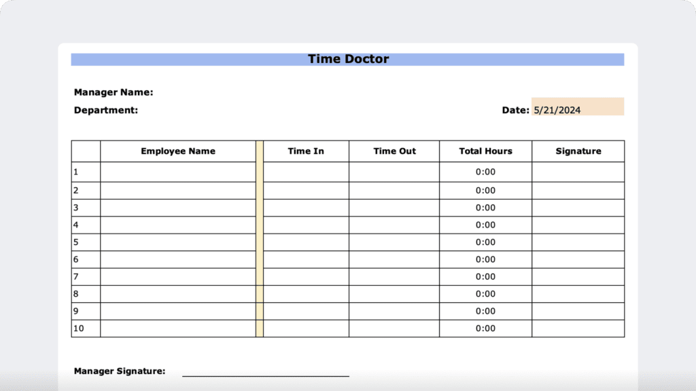
Task: Click the Time Doctor title banner
Action: click(348, 59)
